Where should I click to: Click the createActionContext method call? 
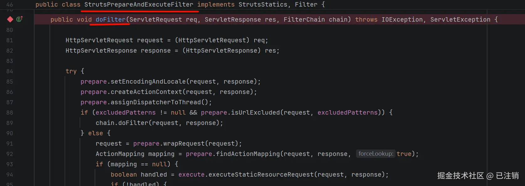click(x=146, y=92)
